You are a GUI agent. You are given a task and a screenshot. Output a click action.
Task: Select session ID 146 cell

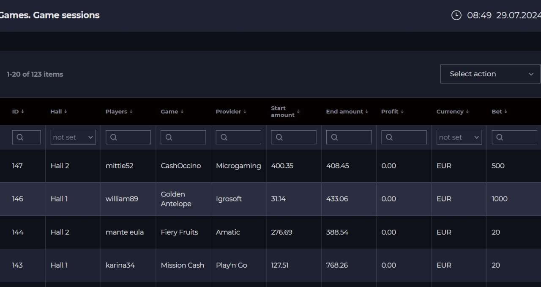pyautogui.click(x=18, y=199)
